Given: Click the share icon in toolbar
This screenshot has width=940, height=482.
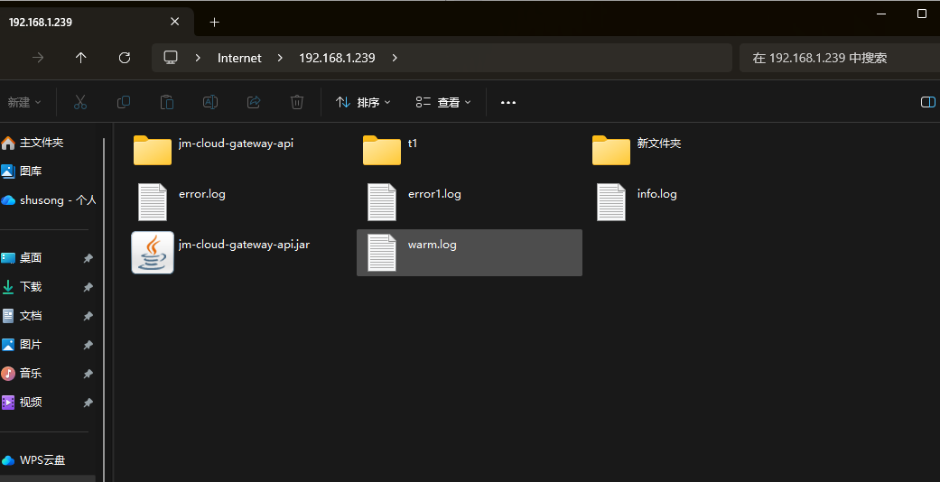Looking at the screenshot, I should coord(254,103).
